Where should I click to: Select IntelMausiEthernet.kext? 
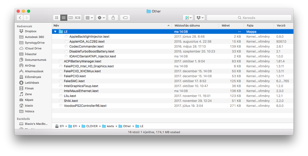tap(173, 91)
